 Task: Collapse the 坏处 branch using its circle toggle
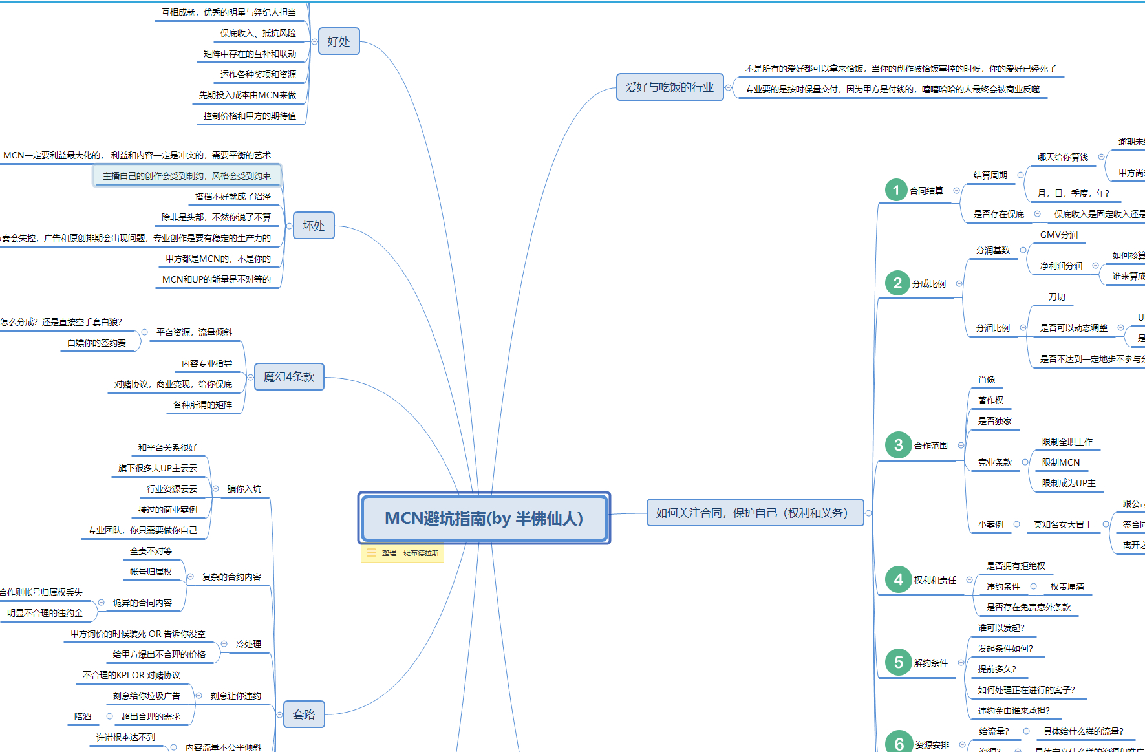(x=290, y=226)
